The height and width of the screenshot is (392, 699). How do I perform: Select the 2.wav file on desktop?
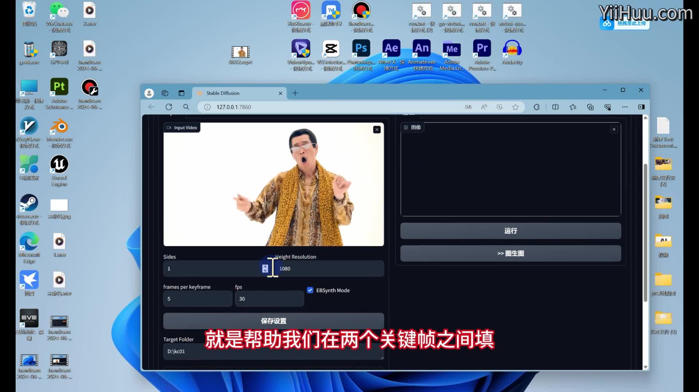90,14
